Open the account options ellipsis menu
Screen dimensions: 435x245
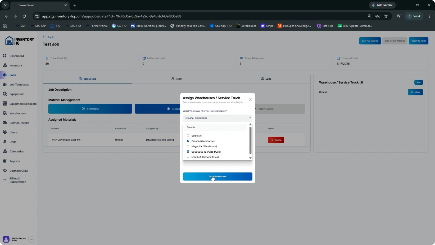coord(31,239)
